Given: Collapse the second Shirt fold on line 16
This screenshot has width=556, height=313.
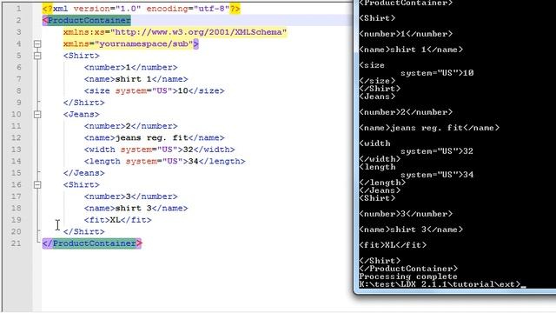Looking at the screenshot, I should tap(37, 184).
